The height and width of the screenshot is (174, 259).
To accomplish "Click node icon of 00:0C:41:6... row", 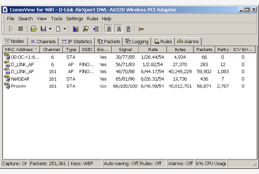I will click(7, 57).
